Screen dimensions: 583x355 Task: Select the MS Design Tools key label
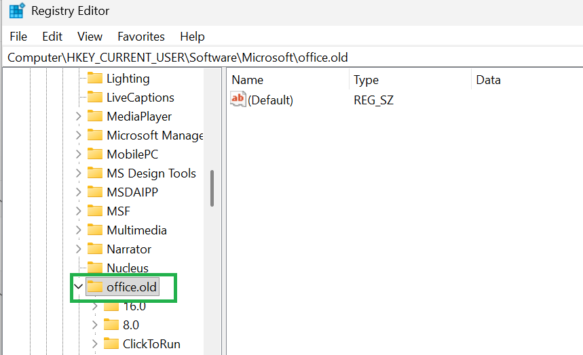[151, 173]
